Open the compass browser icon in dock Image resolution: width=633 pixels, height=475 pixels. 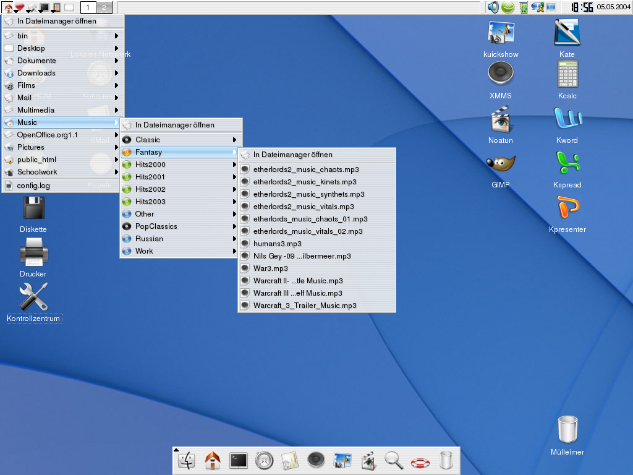265,460
